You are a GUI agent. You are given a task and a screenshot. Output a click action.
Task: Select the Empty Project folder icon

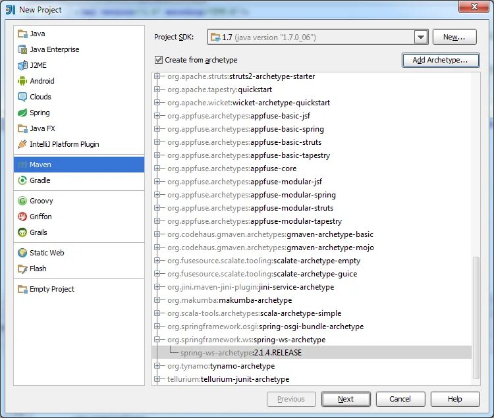[x=22, y=289]
